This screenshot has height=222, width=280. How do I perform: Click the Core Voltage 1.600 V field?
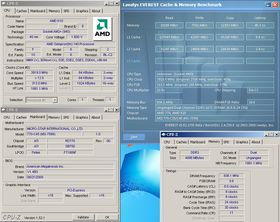(x=77, y=37)
